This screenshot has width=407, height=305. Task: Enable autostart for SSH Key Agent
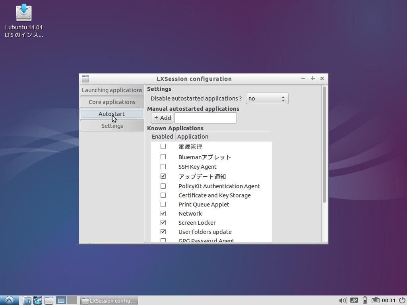pos(163,166)
